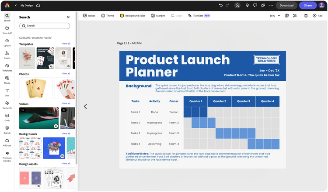Open the lightbulb tips icon
The width and height of the screenshot is (328, 192).
click(x=247, y=5)
